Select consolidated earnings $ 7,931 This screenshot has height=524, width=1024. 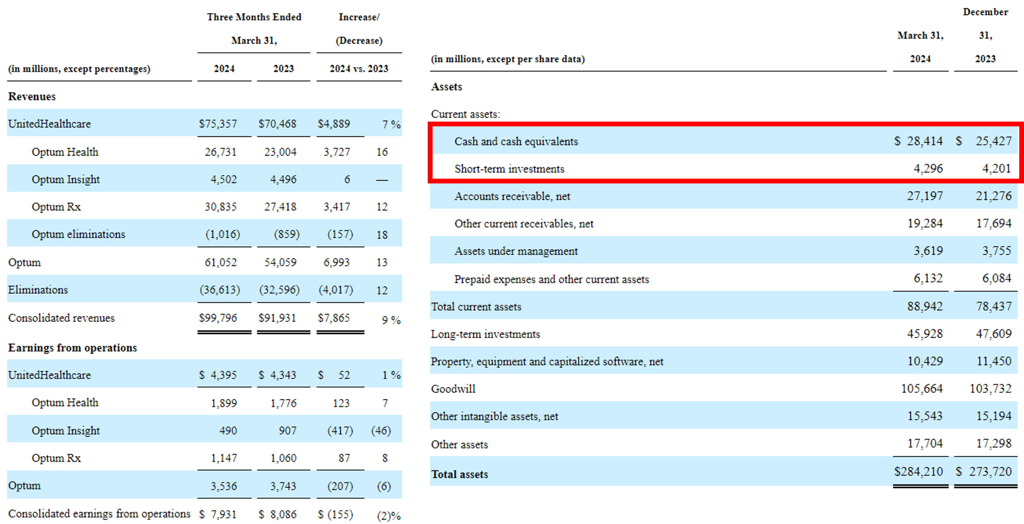tap(218, 514)
